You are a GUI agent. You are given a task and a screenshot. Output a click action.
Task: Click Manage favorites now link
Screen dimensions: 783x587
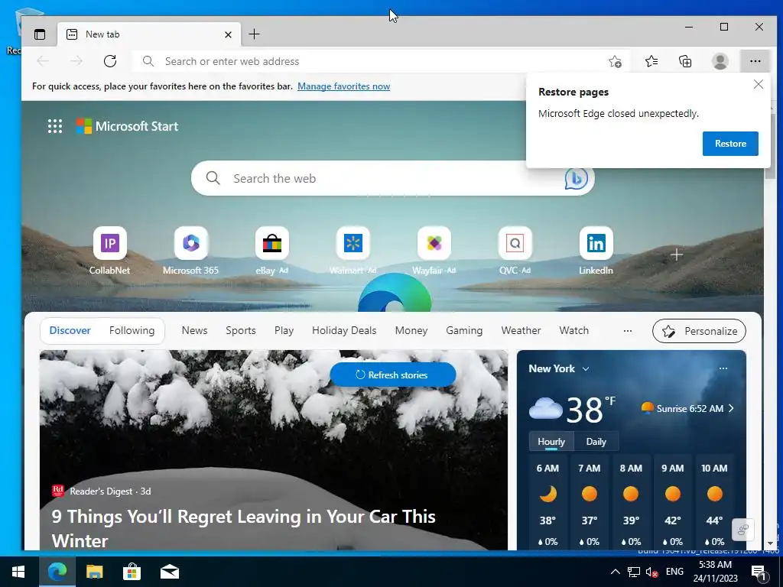343,86
